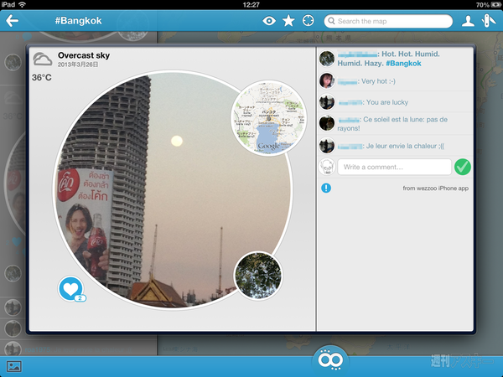
Task: Tap the blue exclamation report icon
Action: click(326, 188)
